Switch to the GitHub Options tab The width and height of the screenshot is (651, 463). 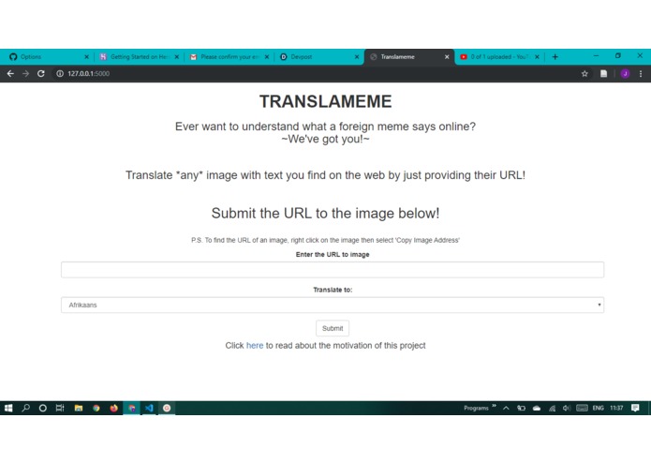pos(46,57)
